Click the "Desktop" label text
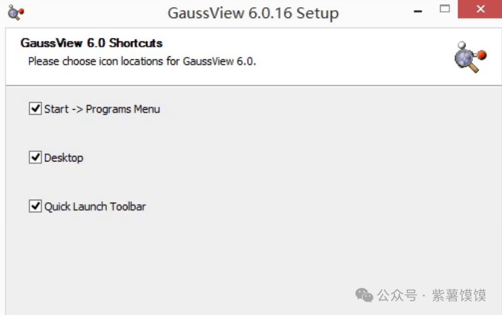Screen dimensions: 502x315 pyautogui.click(x=64, y=158)
